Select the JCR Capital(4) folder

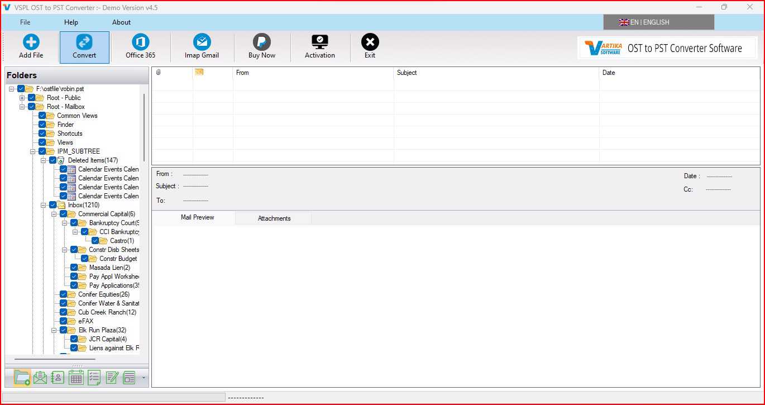108,339
